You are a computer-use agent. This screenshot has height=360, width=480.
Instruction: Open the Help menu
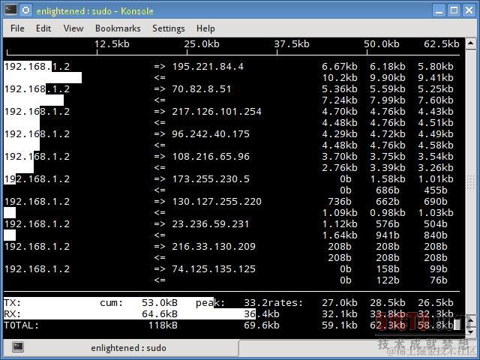pos(205,28)
